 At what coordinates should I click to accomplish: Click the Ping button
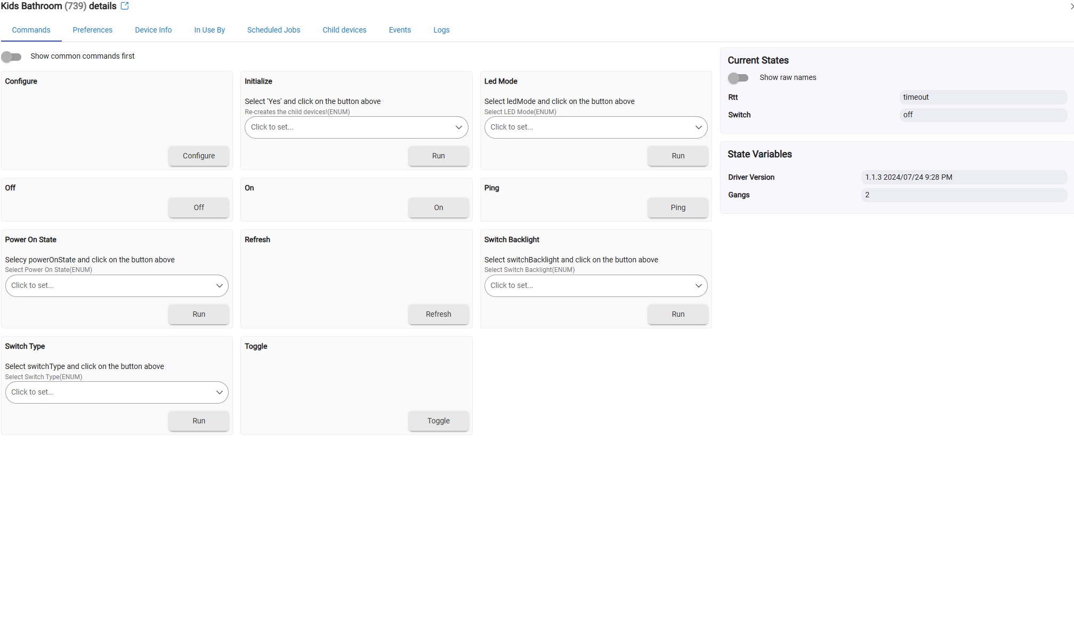678,207
